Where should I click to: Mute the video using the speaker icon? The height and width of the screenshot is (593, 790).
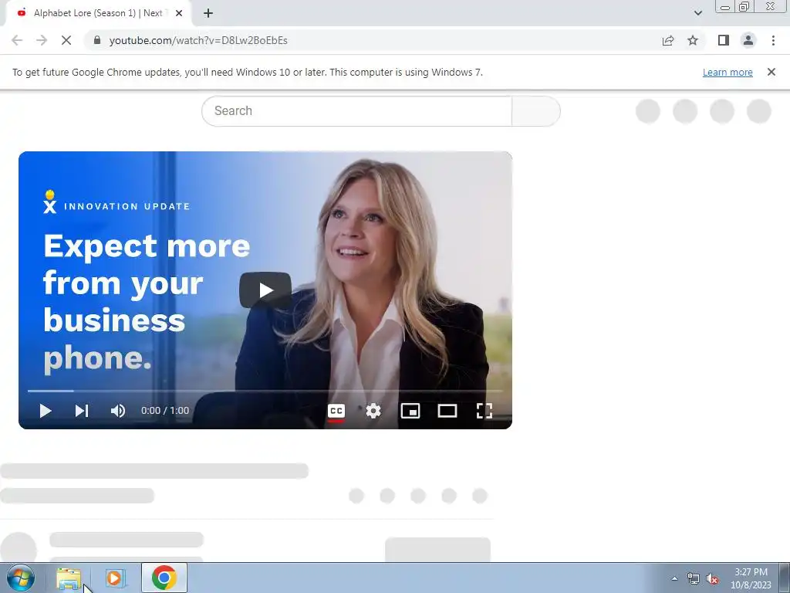click(x=118, y=411)
